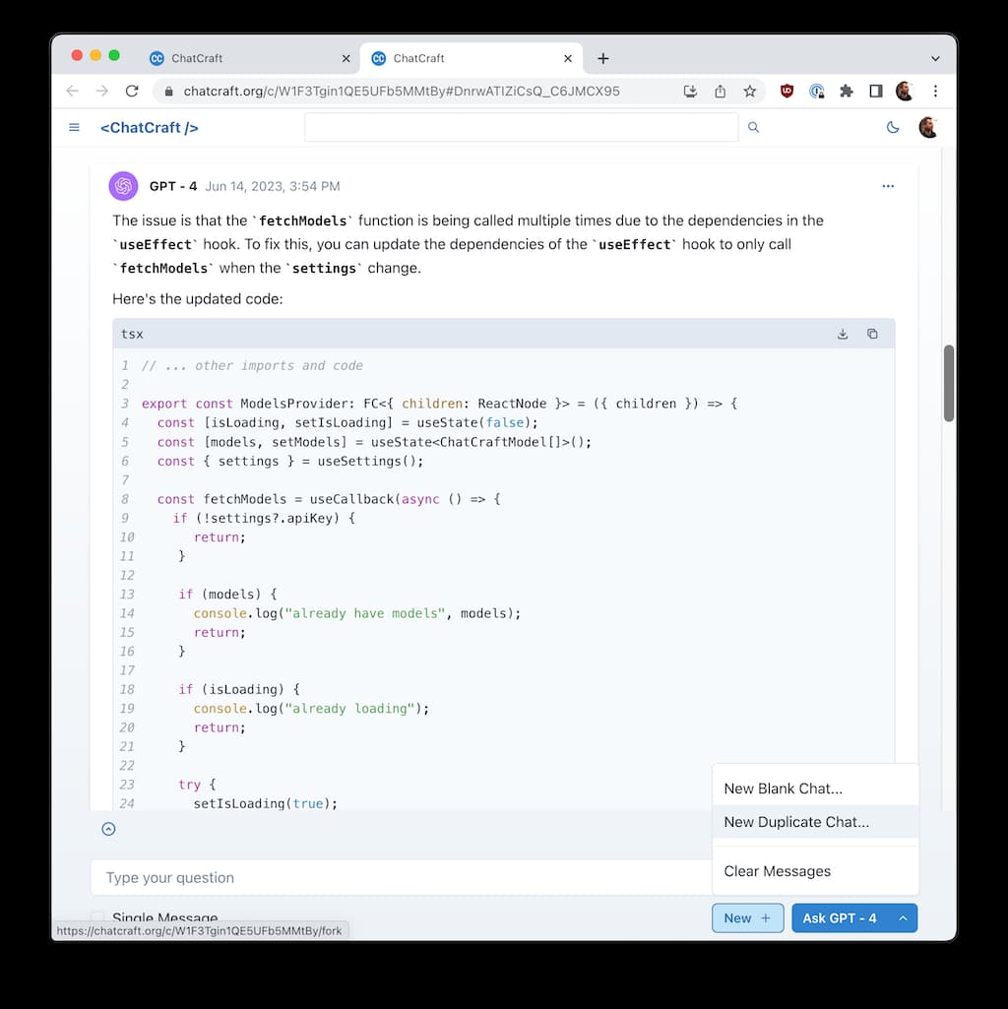This screenshot has height=1009, width=1008.
Task: Click the message timestamp Jun 14, 2023
Action: [x=273, y=186]
